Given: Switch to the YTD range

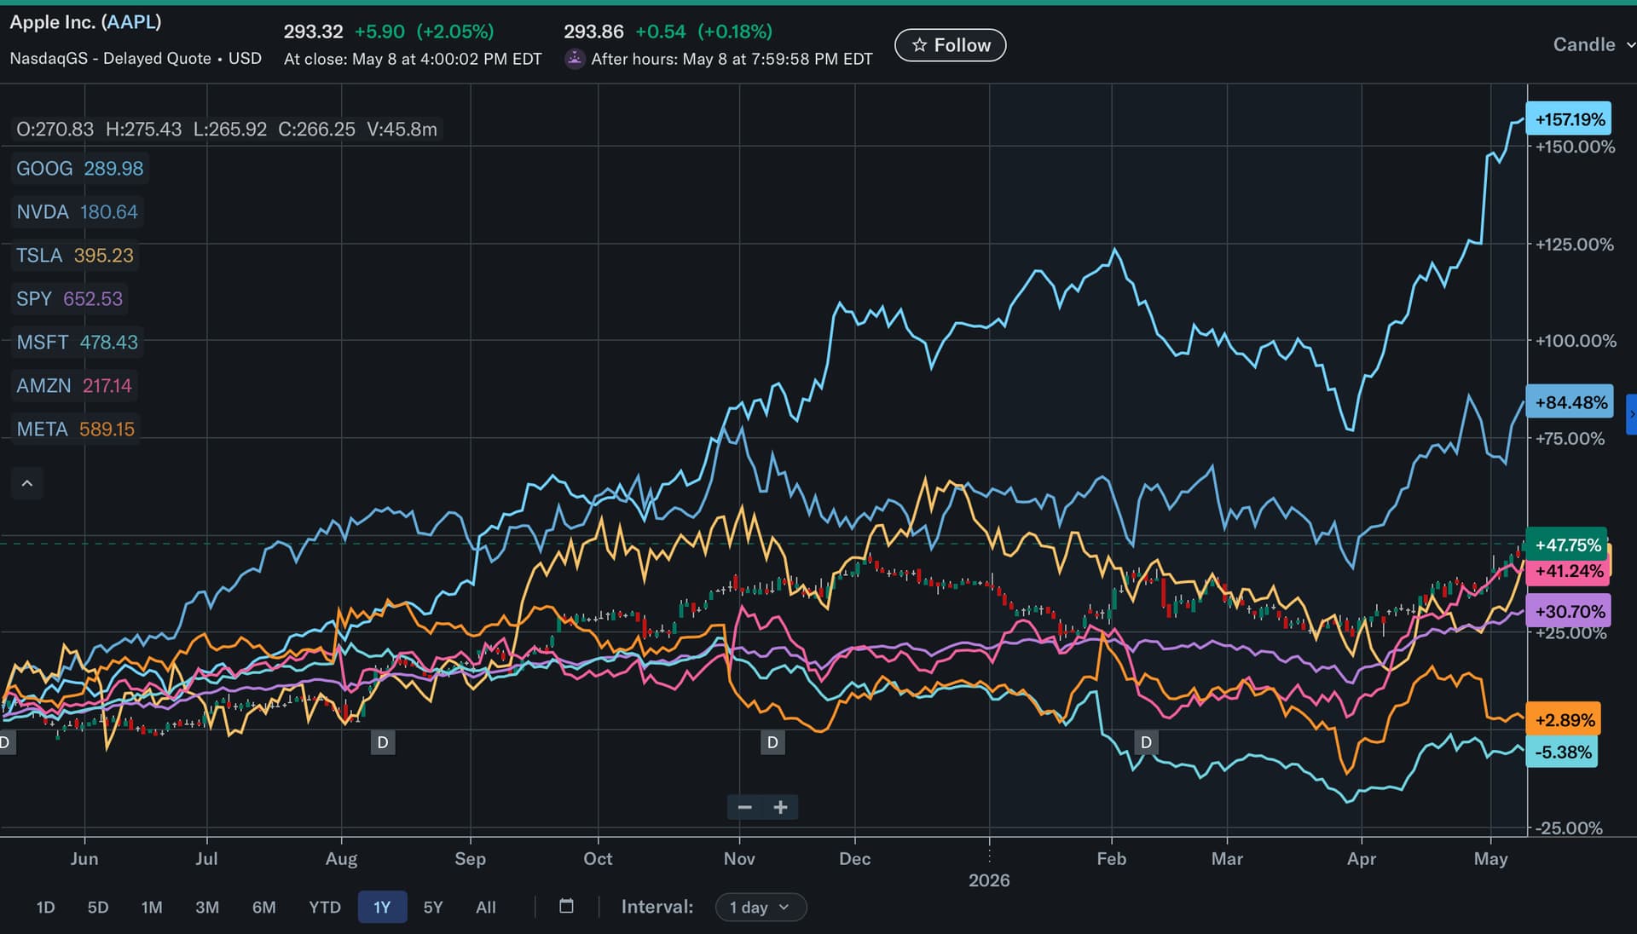Looking at the screenshot, I should click(x=325, y=907).
